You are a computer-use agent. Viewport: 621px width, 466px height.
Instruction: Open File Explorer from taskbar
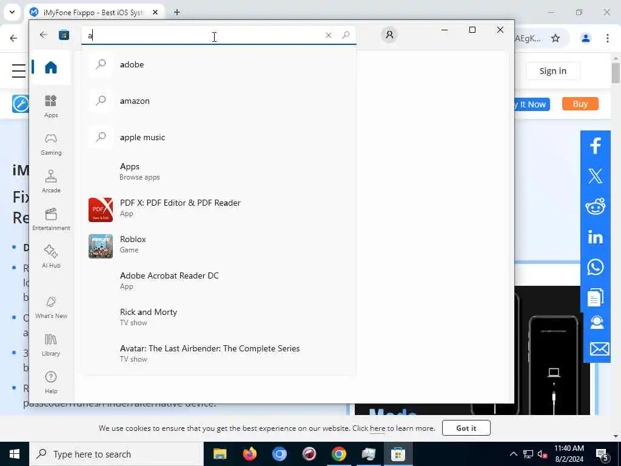tap(220, 454)
